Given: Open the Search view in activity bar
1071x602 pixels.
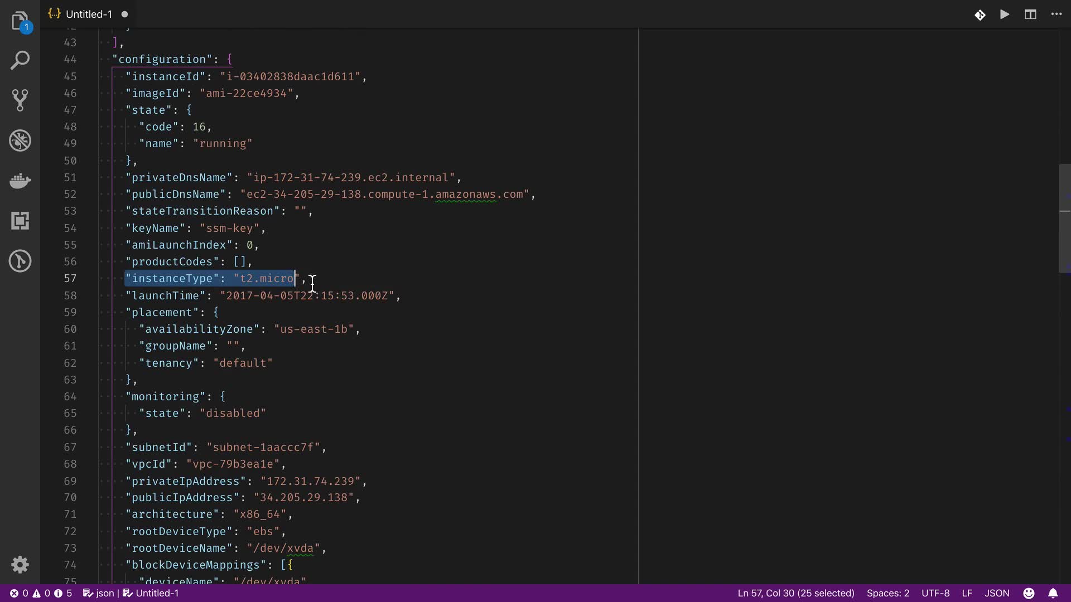Looking at the screenshot, I should click(20, 60).
